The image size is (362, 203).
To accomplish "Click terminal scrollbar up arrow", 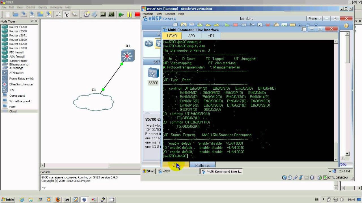I will 336,42.
